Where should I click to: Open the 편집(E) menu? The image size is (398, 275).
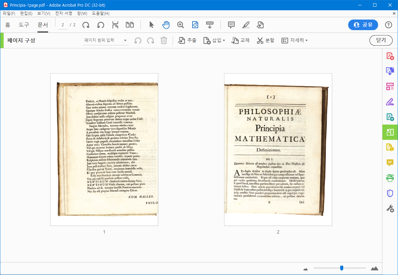26,14
